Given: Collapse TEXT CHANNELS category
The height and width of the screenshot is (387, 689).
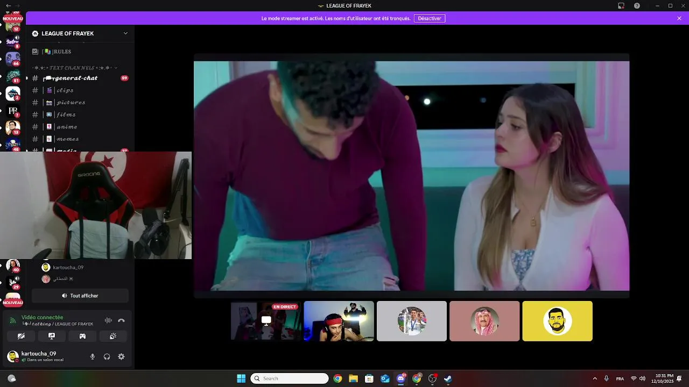Looking at the screenshot, I should pyautogui.click(x=75, y=68).
